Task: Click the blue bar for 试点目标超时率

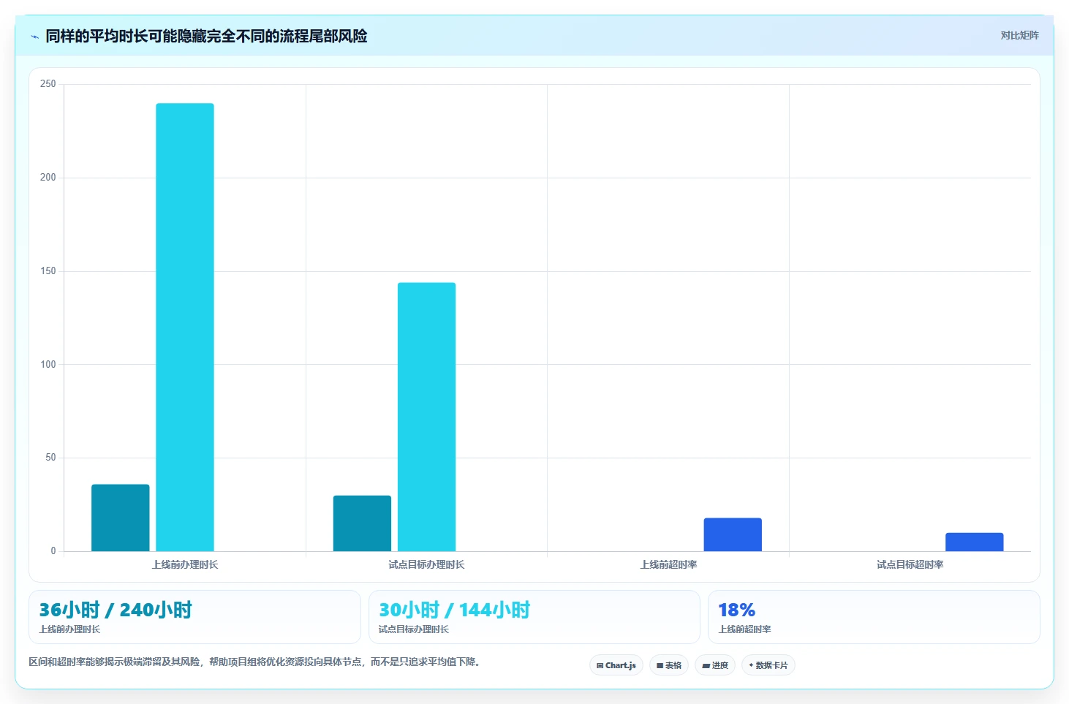Action: [x=975, y=542]
